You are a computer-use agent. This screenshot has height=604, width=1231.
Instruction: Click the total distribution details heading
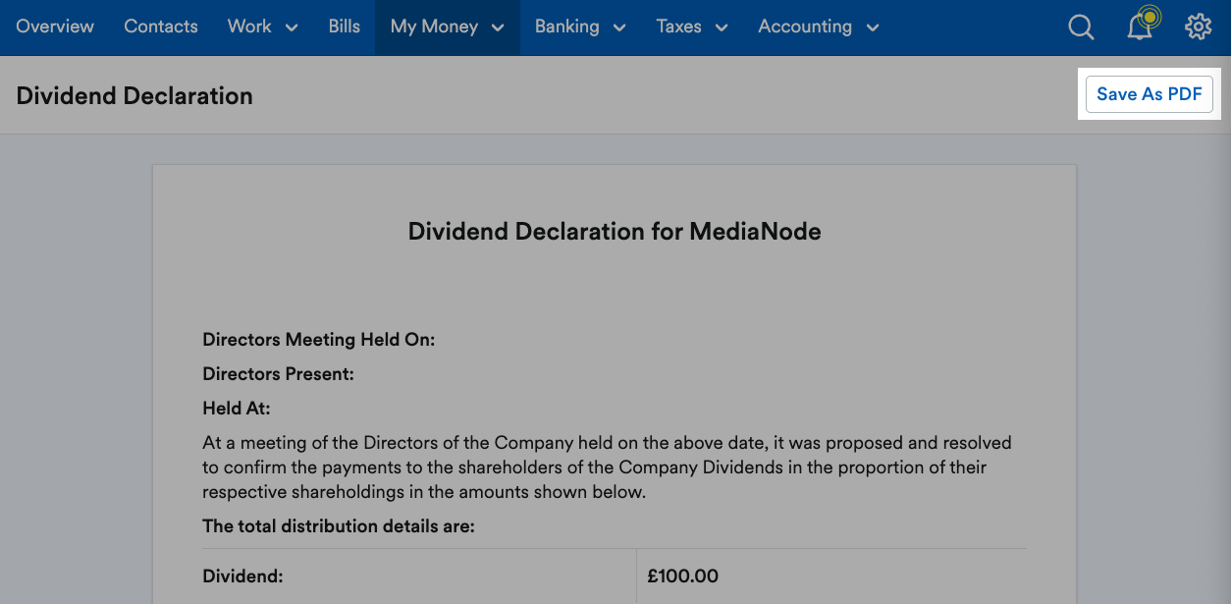[x=338, y=526]
